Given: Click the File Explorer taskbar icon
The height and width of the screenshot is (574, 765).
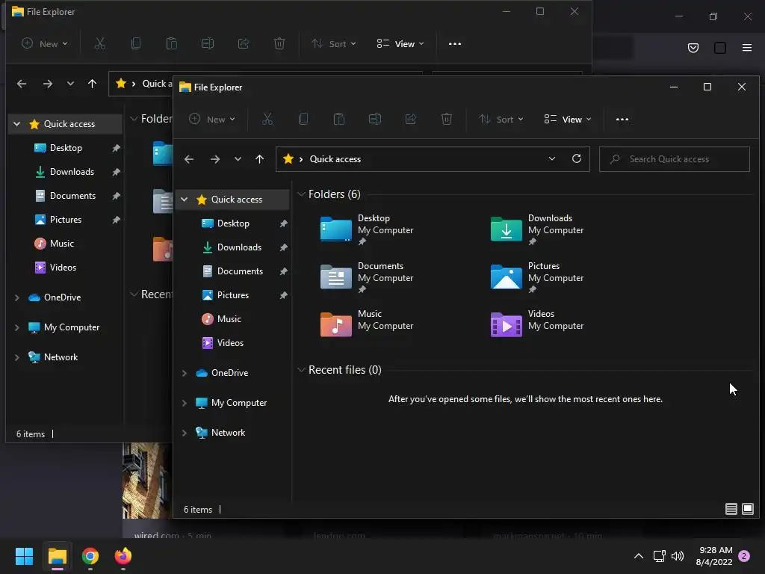Looking at the screenshot, I should click(57, 556).
